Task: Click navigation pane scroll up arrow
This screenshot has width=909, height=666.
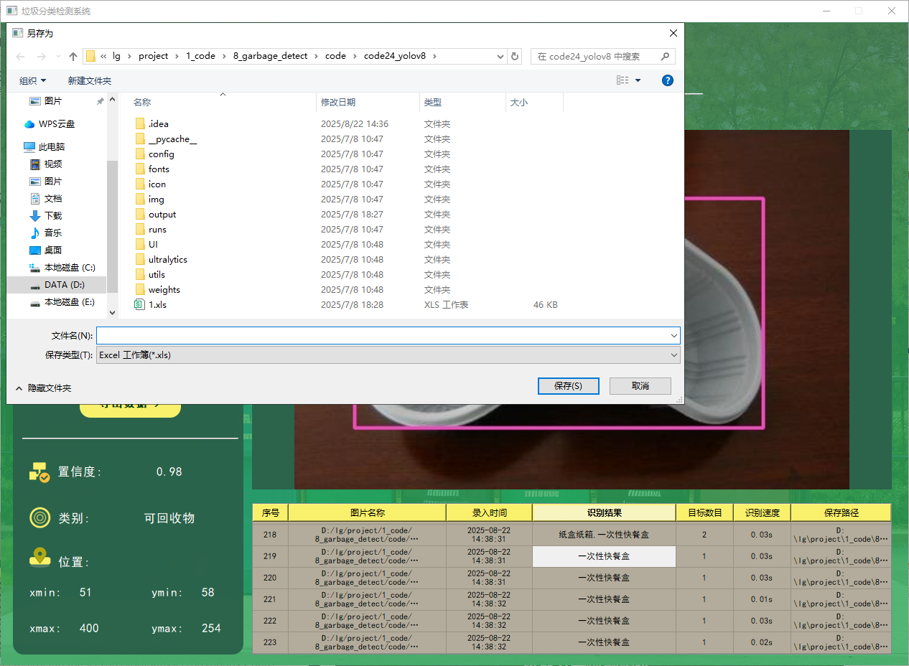Action: click(x=112, y=100)
